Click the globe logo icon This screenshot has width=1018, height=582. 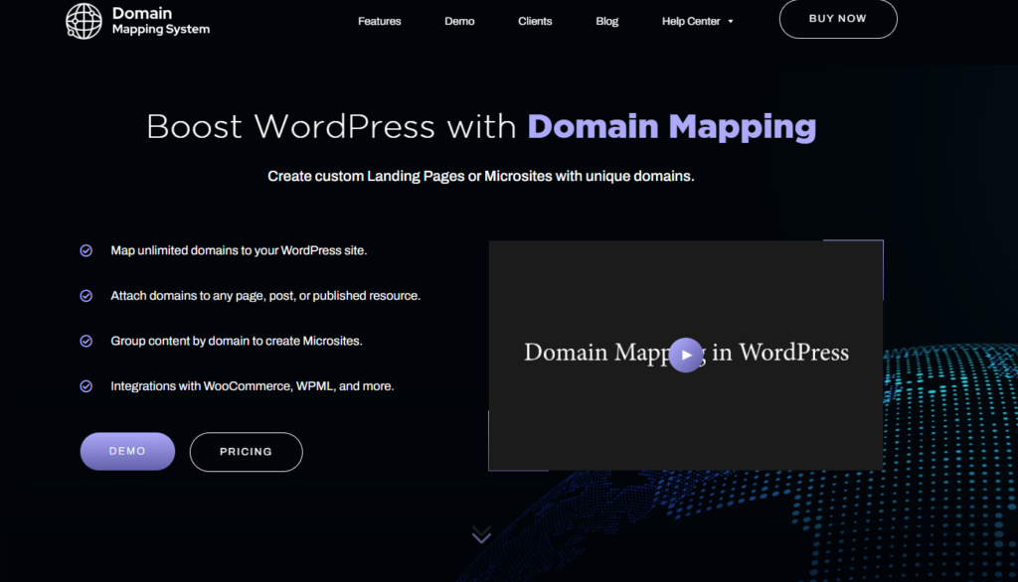[84, 21]
